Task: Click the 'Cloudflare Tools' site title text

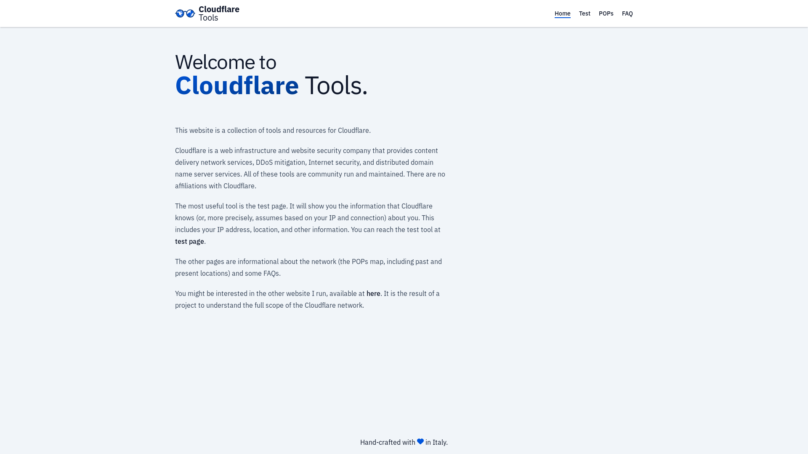Action: coord(219,13)
